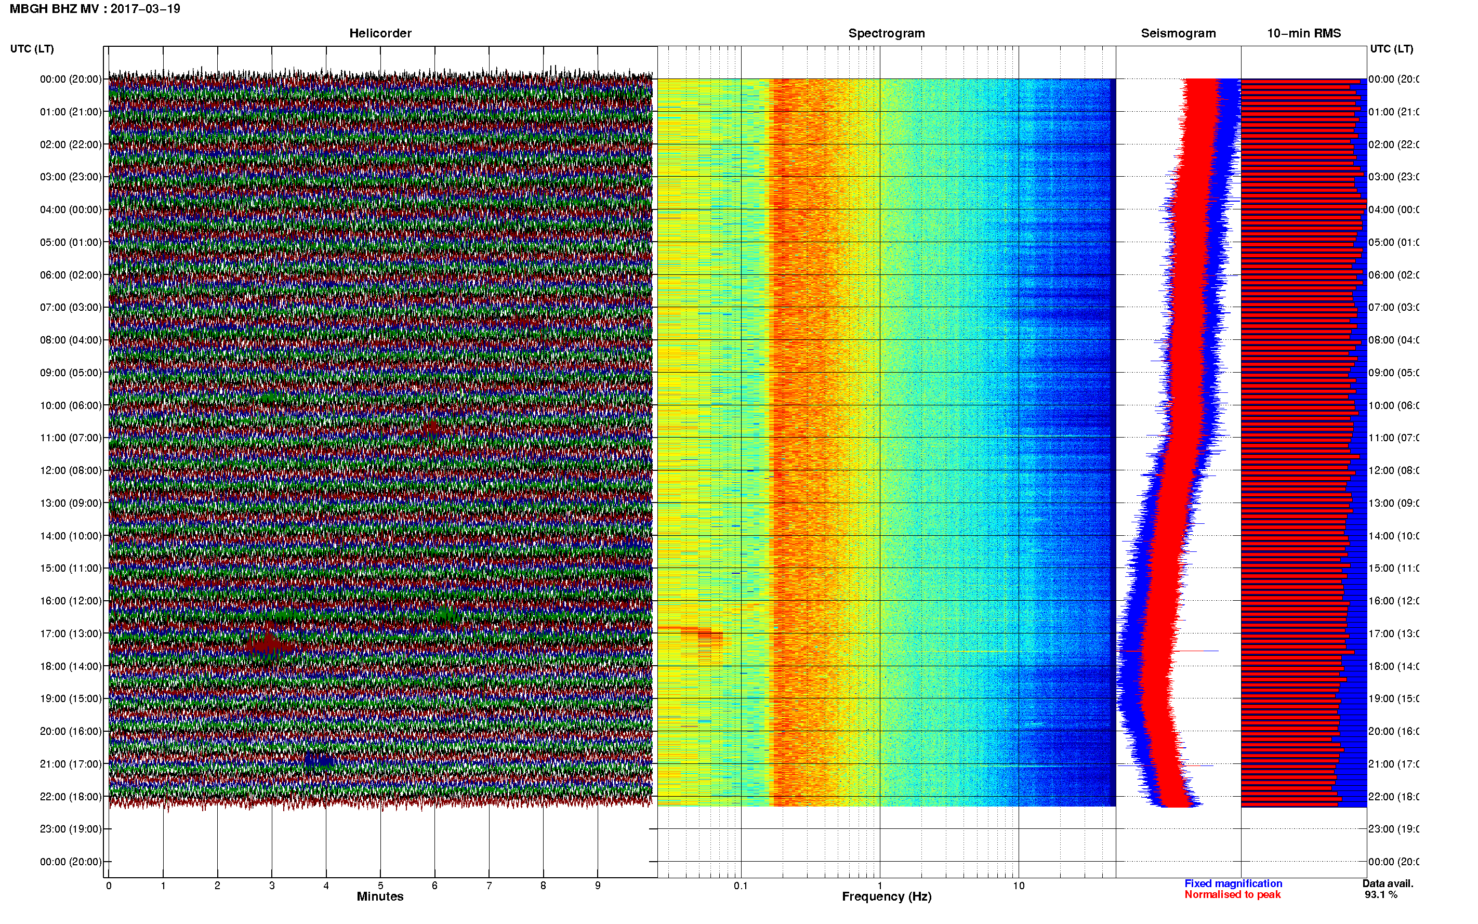
Task: Click left-axis time label "17:00 (13:00)"
Action: tap(71, 633)
